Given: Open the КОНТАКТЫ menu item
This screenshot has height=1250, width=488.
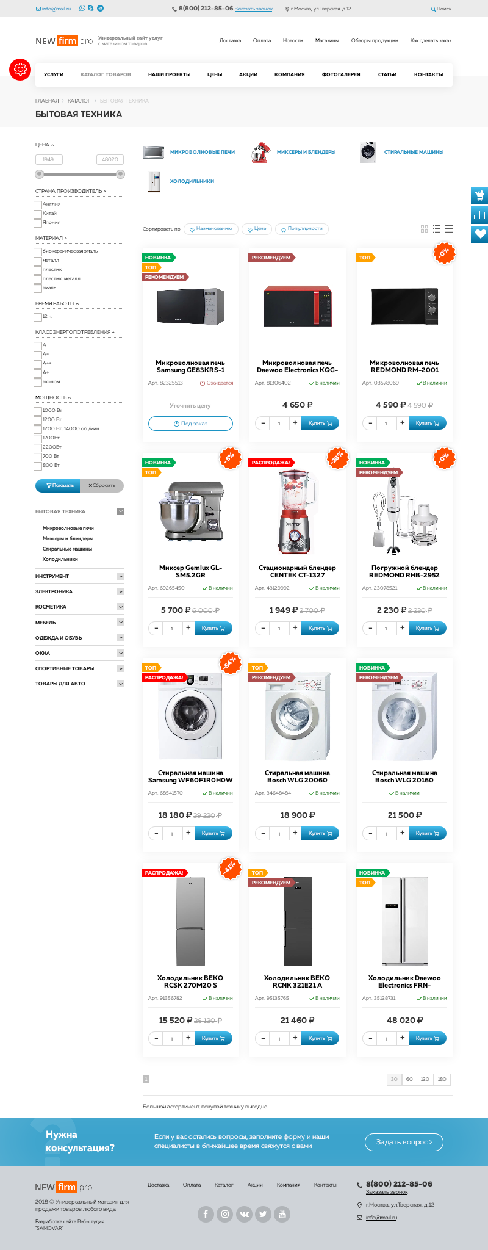Looking at the screenshot, I should [429, 74].
